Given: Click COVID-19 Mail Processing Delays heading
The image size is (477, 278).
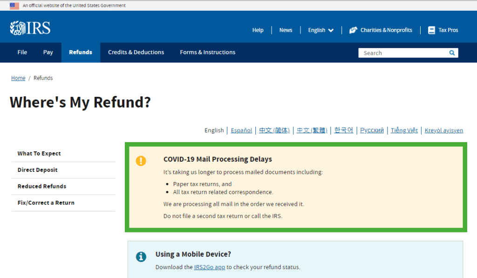Looking at the screenshot, I should click(218, 159).
